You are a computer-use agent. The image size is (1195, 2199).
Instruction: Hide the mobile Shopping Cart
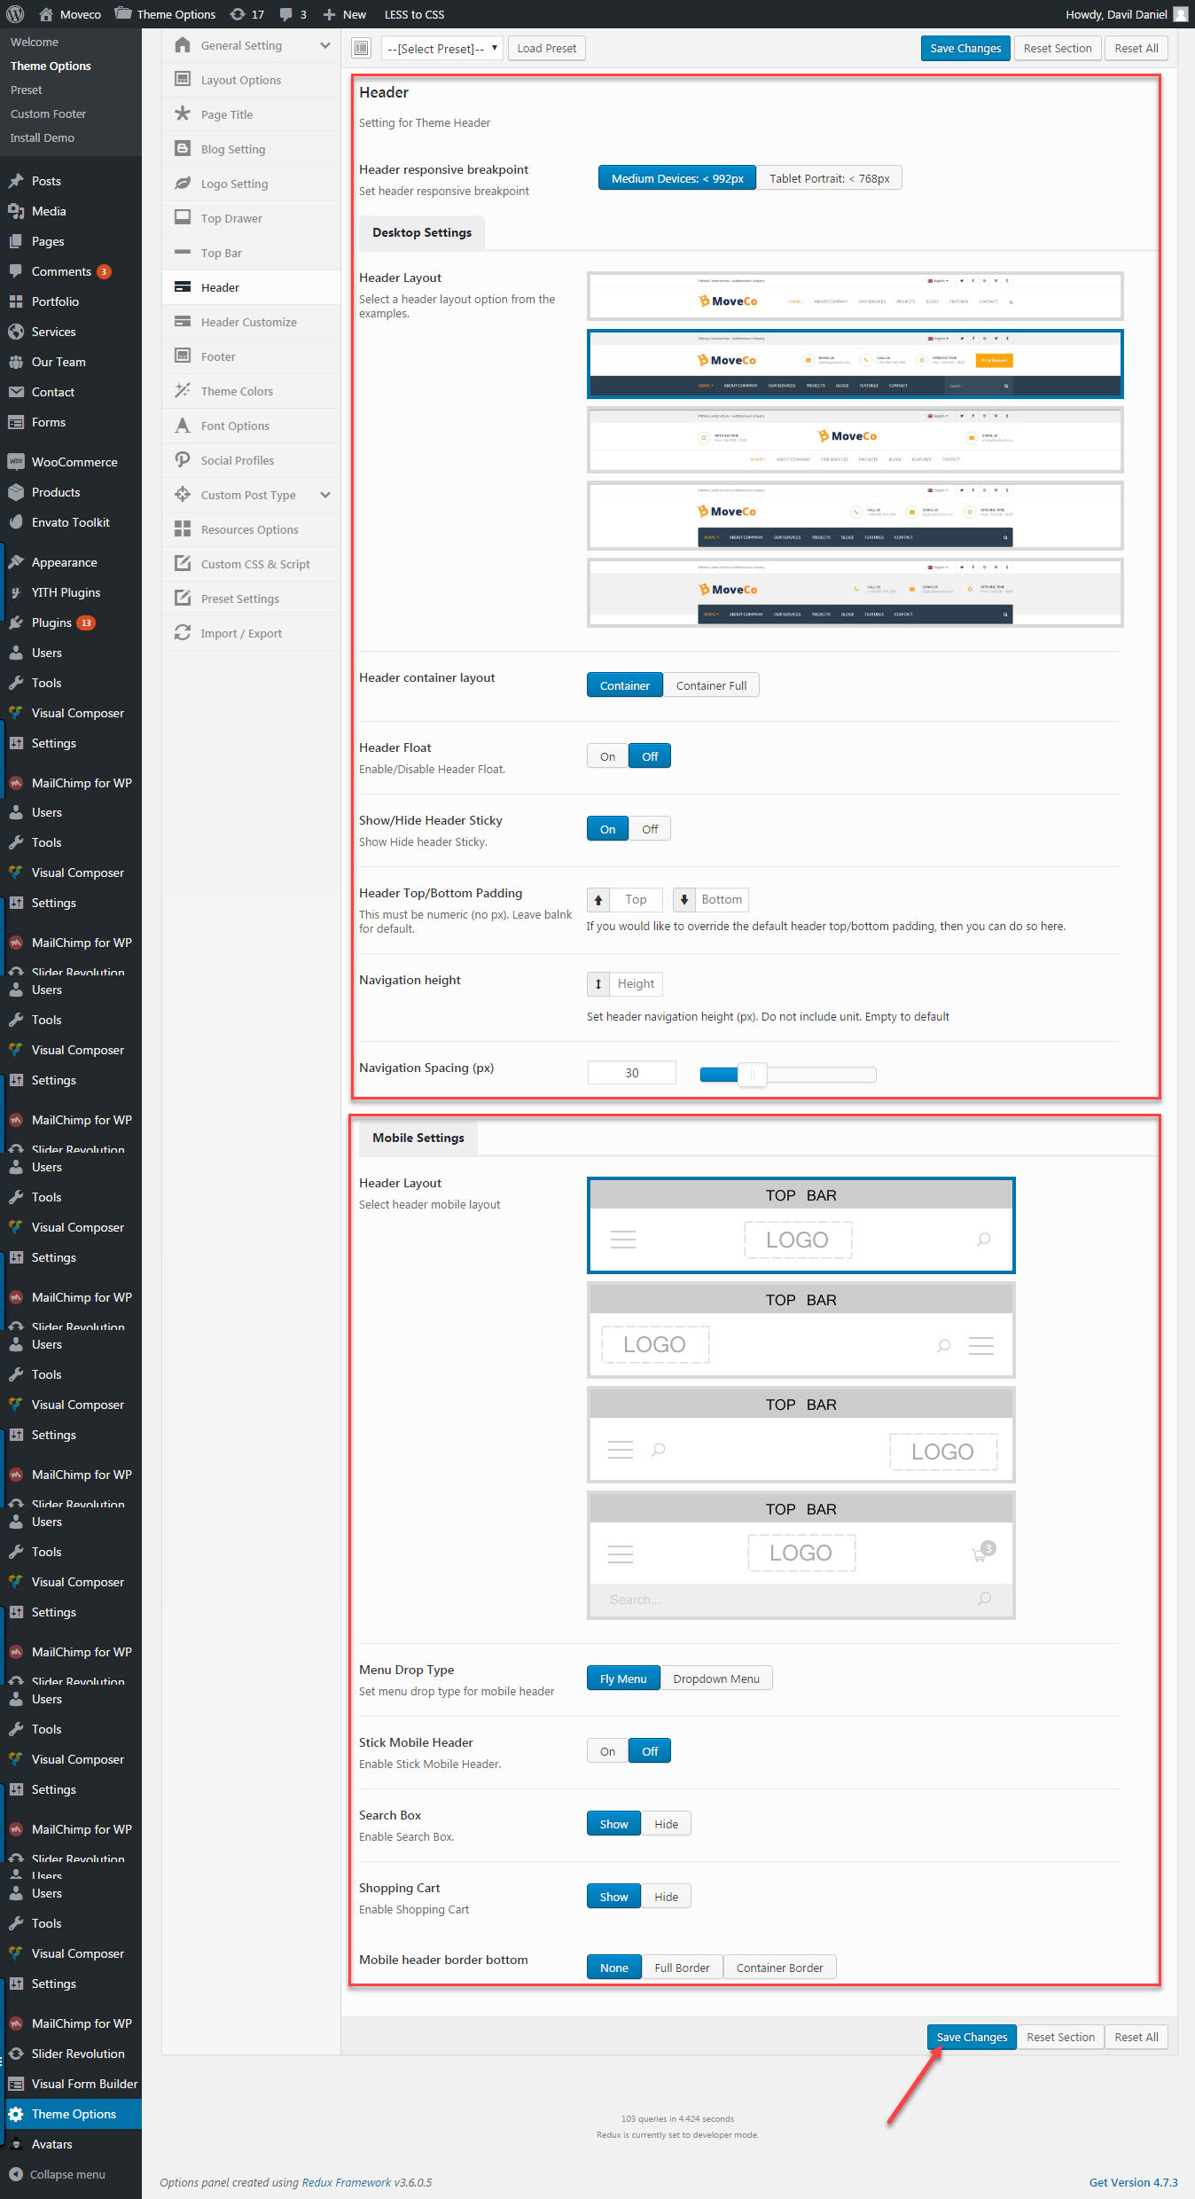[x=666, y=1897]
